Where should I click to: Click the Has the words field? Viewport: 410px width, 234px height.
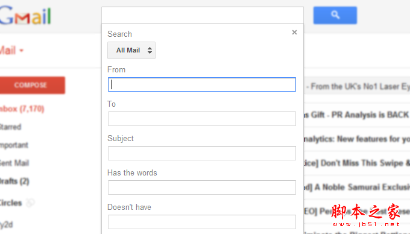pyautogui.click(x=202, y=188)
